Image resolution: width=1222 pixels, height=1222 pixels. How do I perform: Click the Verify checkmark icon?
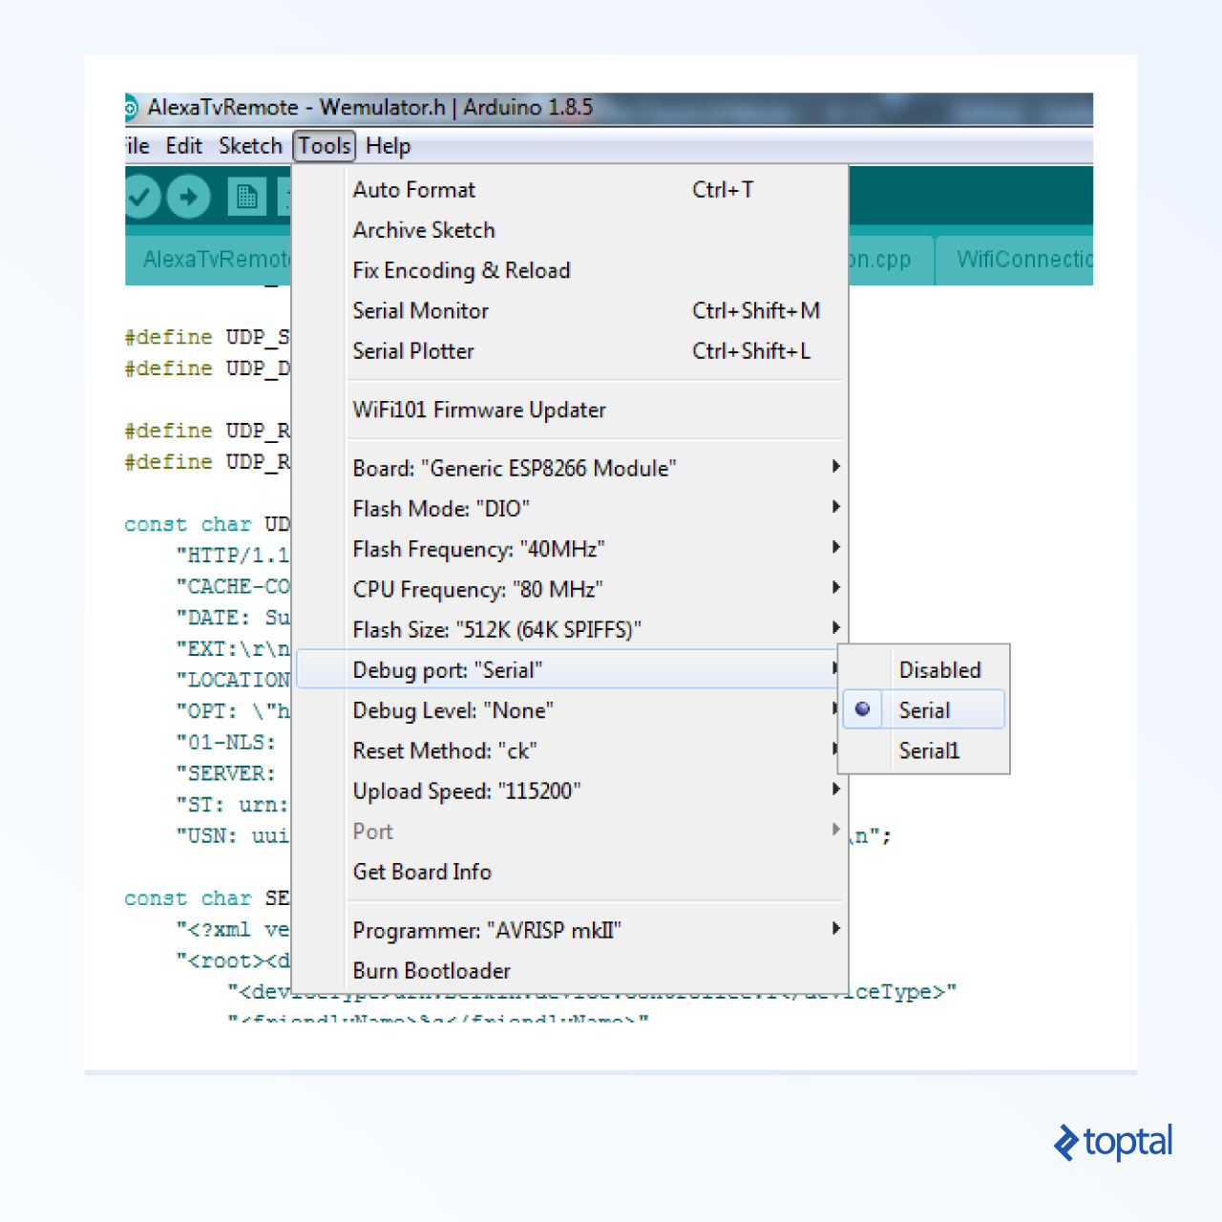142,196
